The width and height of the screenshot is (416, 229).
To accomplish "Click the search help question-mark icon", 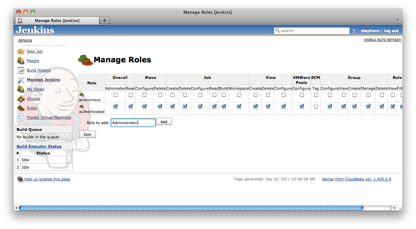I will (x=353, y=31).
